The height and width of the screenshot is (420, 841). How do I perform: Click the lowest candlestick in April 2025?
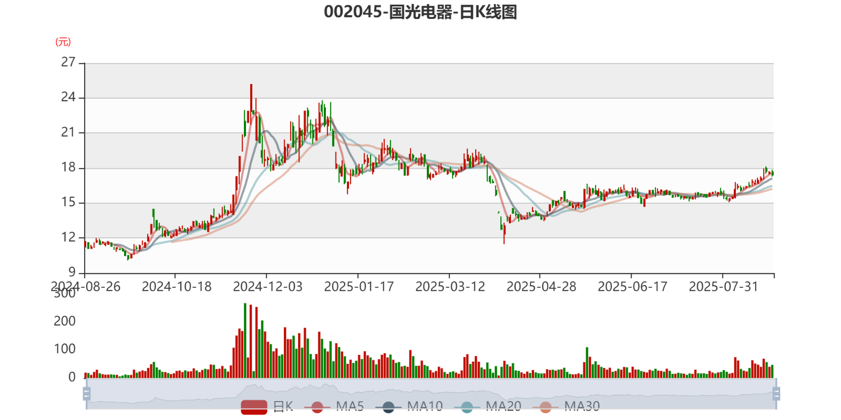(x=504, y=233)
